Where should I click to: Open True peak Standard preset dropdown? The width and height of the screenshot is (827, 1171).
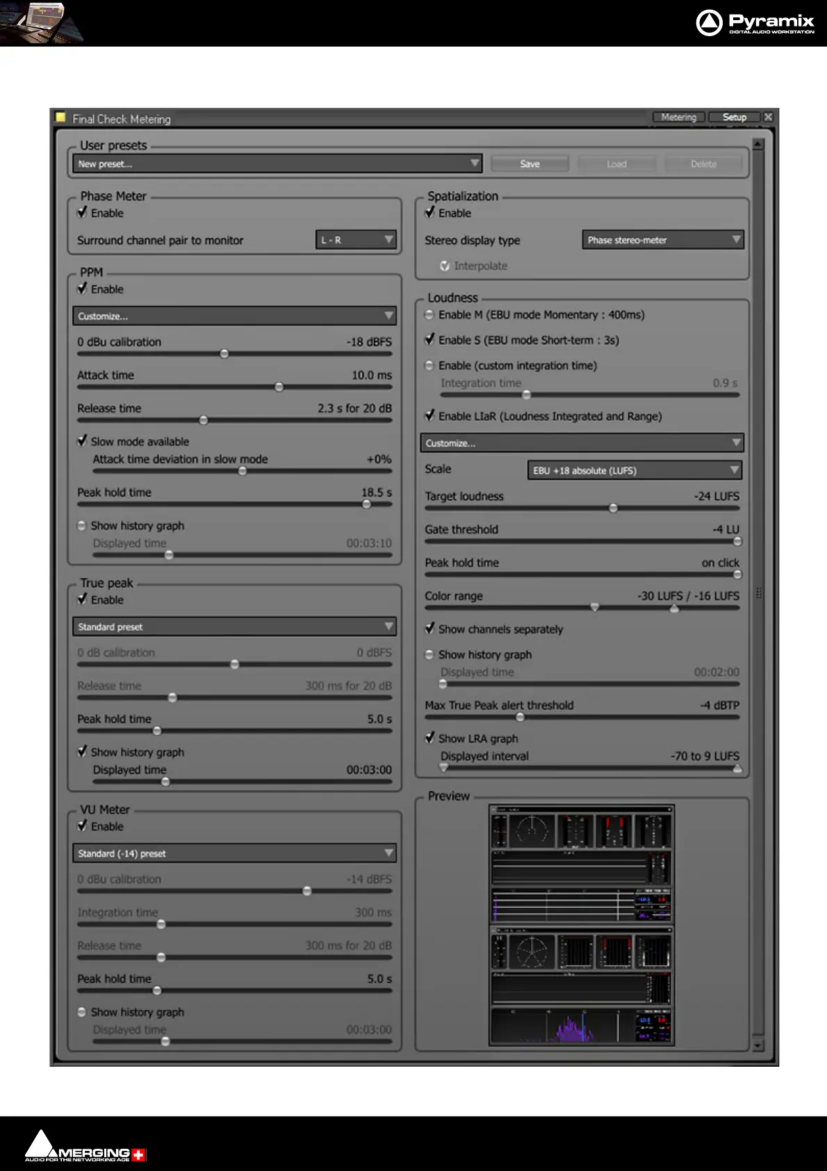(x=234, y=627)
